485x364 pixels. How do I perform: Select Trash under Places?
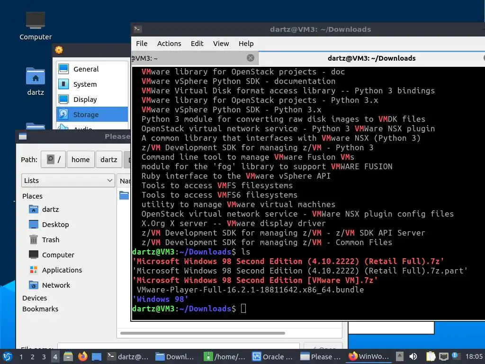[50, 239]
